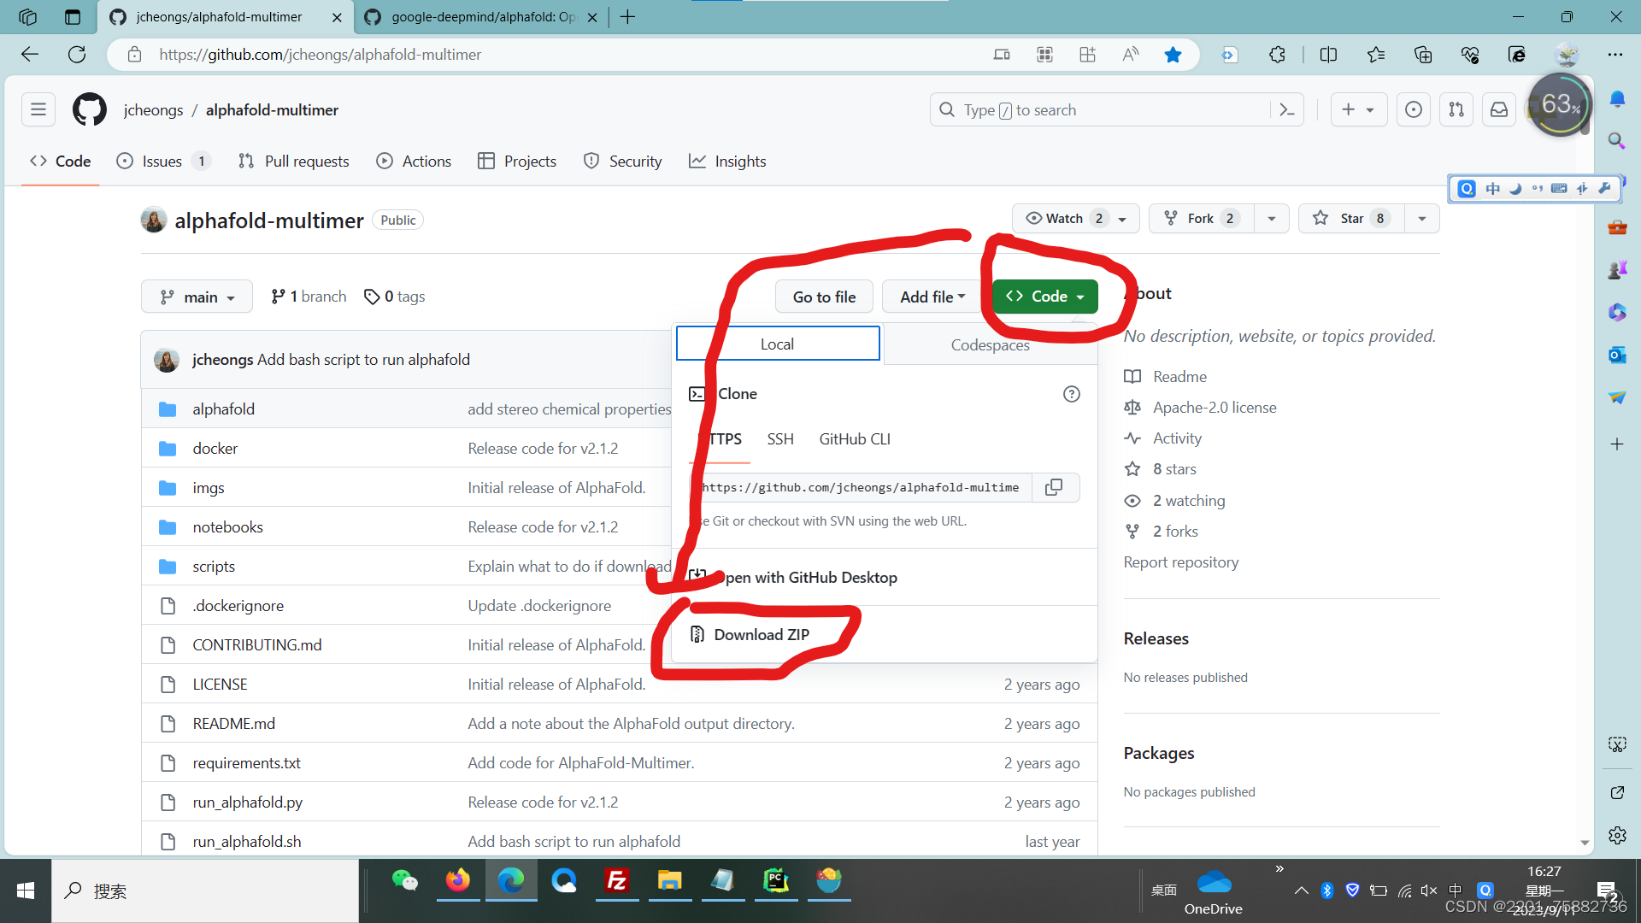Image resolution: width=1641 pixels, height=923 pixels.
Task: Toggle browser favorite star for this page
Action: pos(1173,55)
